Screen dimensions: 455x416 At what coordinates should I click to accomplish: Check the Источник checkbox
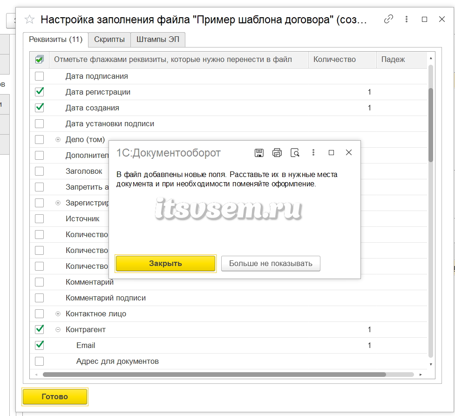40,218
